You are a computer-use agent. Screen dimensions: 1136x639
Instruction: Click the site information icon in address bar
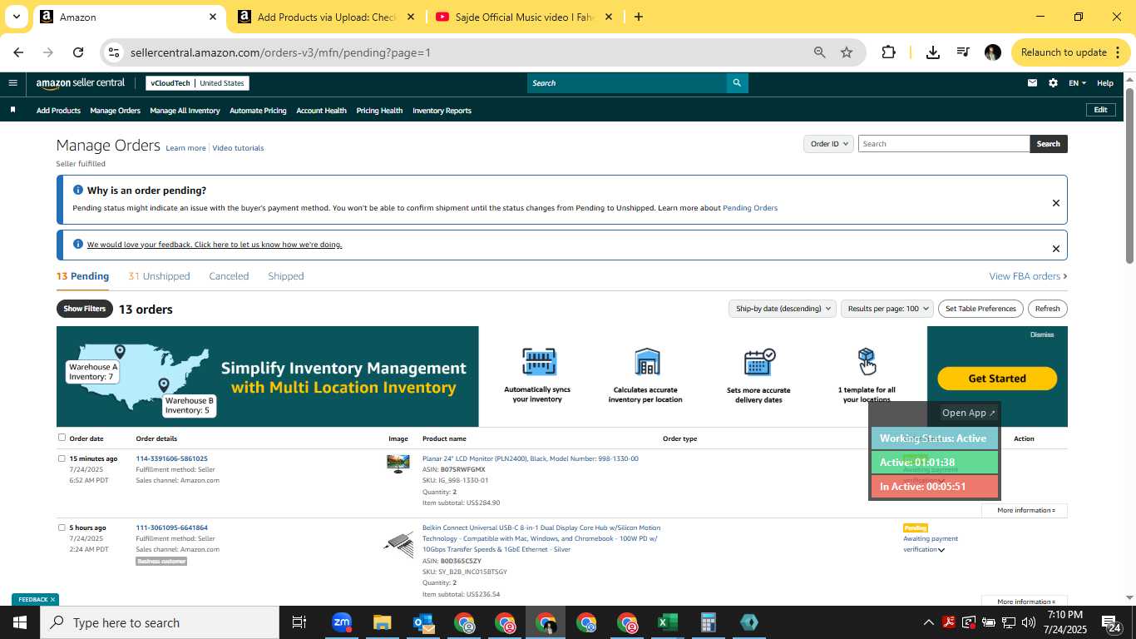click(114, 52)
